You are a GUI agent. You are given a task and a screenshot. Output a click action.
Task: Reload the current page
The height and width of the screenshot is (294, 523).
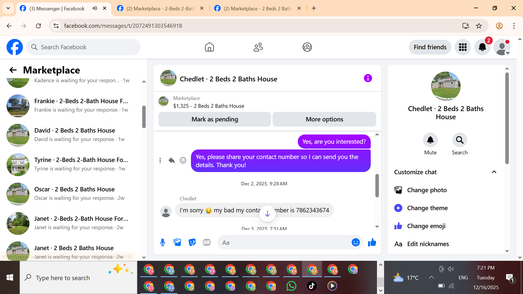tap(38, 26)
